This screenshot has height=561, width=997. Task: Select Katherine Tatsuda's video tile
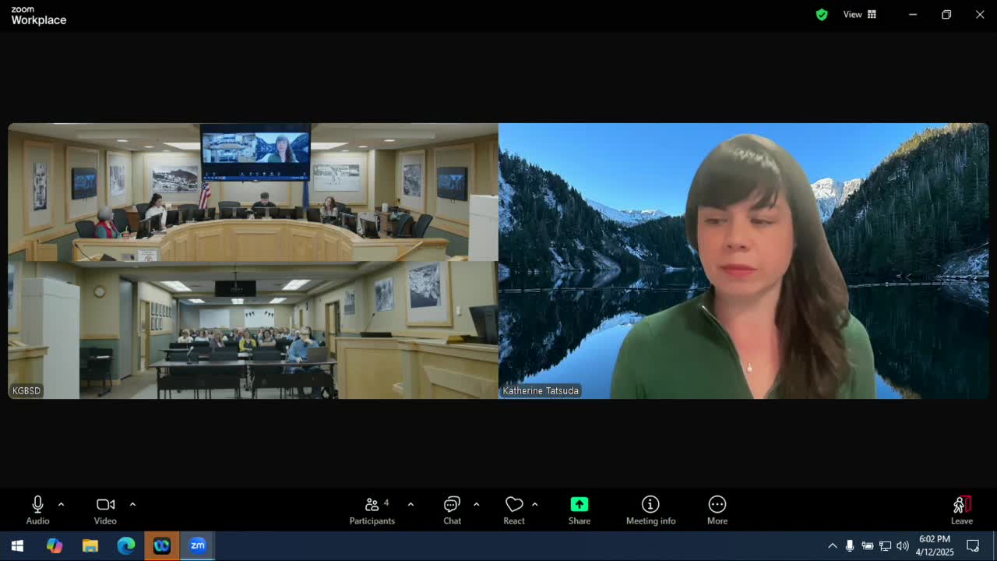[x=743, y=261]
